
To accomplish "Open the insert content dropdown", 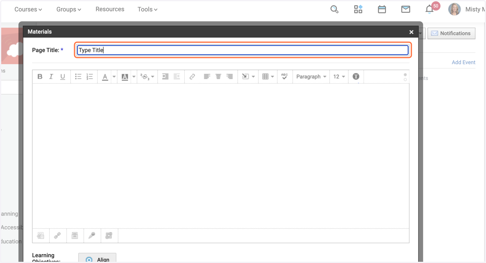I will (x=248, y=76).
